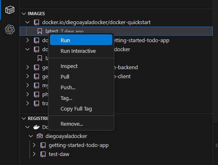The image size is (218, 165).
Task: Expand the 'tra' image node
Action: coord(27,103)
